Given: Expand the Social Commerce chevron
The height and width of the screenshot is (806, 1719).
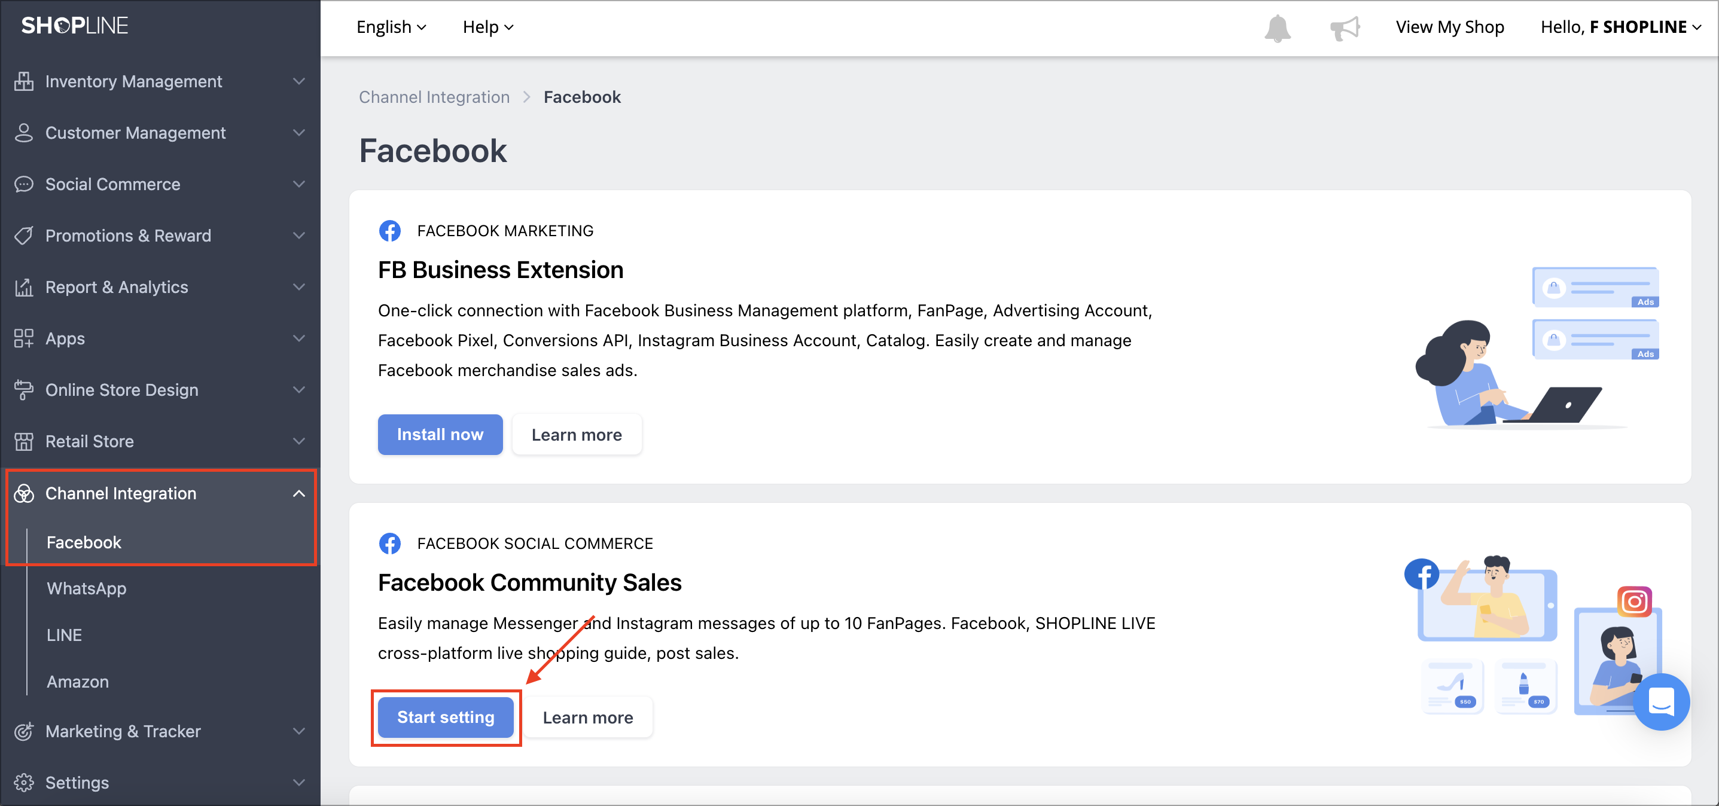Looking at the screenshot, I should (x=299, y=184).
